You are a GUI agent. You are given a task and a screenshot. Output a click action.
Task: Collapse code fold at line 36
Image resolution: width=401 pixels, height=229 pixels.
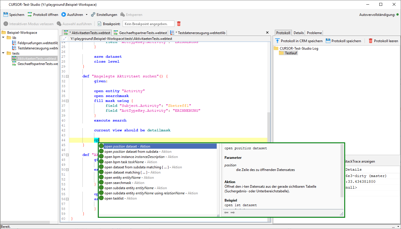pyautogui.click(x=67, y=101)
